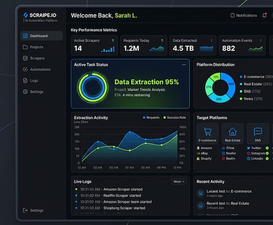The height and width of the screenshot is (225, 273).
Task: Click Amazon Scraper team started log
Action: coord(113,202)
